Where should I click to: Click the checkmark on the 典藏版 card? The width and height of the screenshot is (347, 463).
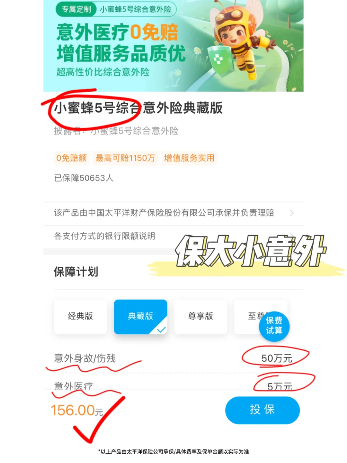click(x=161, y=329)
